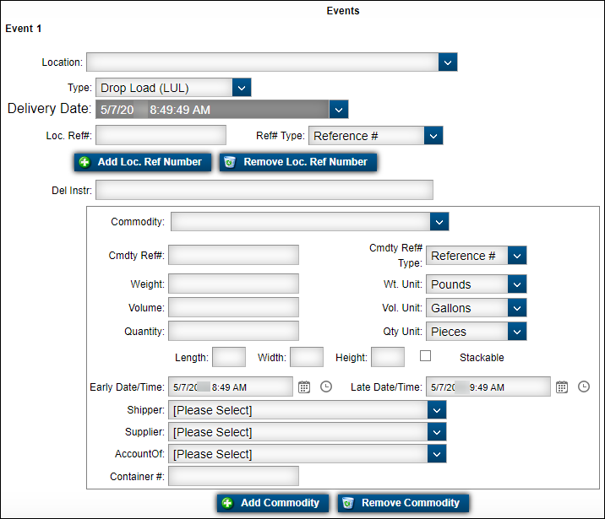605x519 pixels.
Task: Expand the Location dropdown
Action: pos(448,62)
